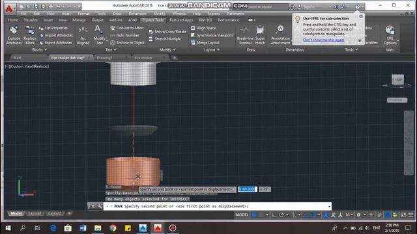
Task: Switch to the Featured Apps ribbon tab
Action: click(x=181, y=20)
